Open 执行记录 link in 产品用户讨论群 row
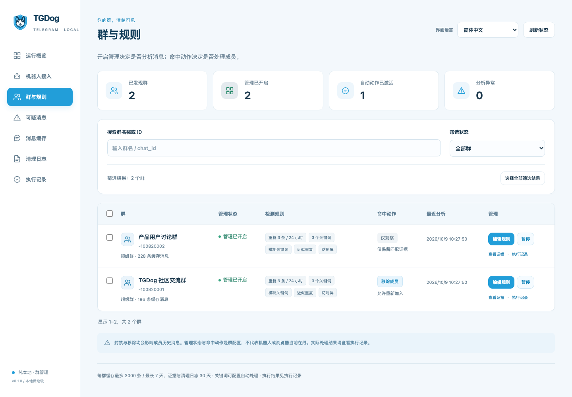Screen dimensions: 572x397 click(520, 254)
